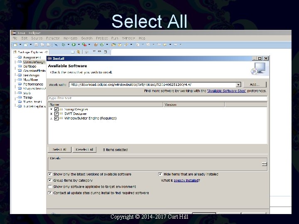299x224 pixels.
Task: Minimize the Package Explorer view
Action: click(100, 51)
